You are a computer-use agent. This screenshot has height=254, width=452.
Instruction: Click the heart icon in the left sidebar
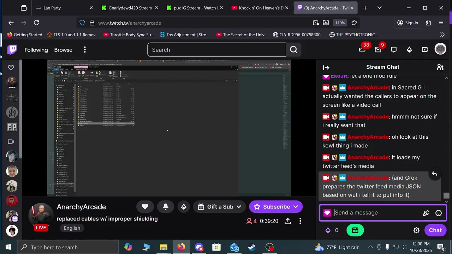[x=11, y=68]
